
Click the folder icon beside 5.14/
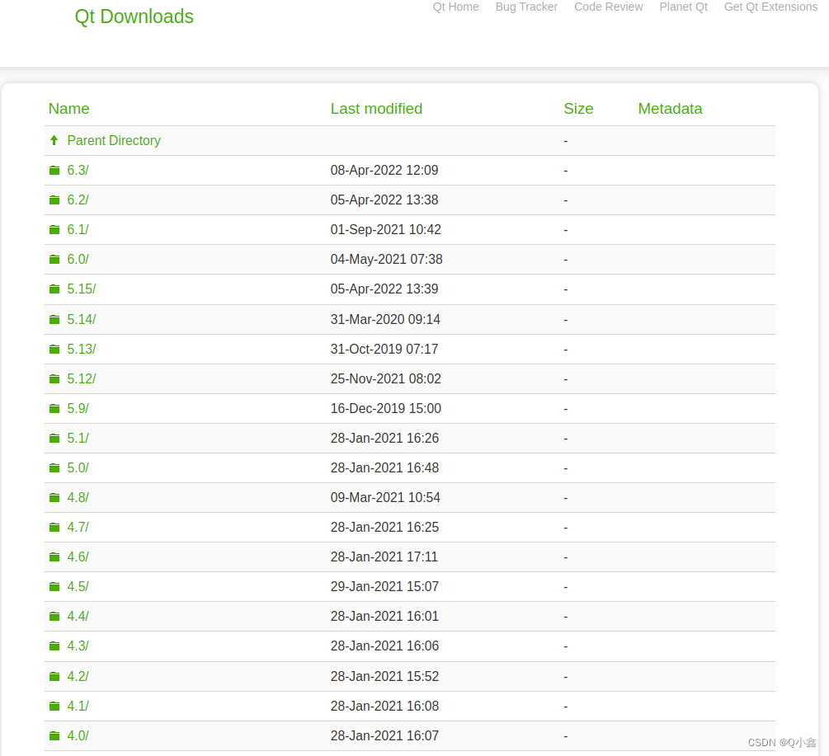pos(54,320)
